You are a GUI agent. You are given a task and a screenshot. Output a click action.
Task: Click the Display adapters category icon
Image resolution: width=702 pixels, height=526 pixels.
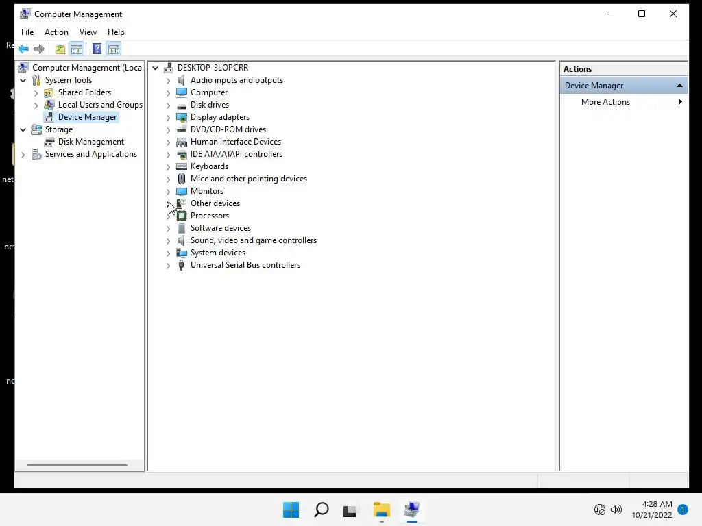[x=181, y=117]
